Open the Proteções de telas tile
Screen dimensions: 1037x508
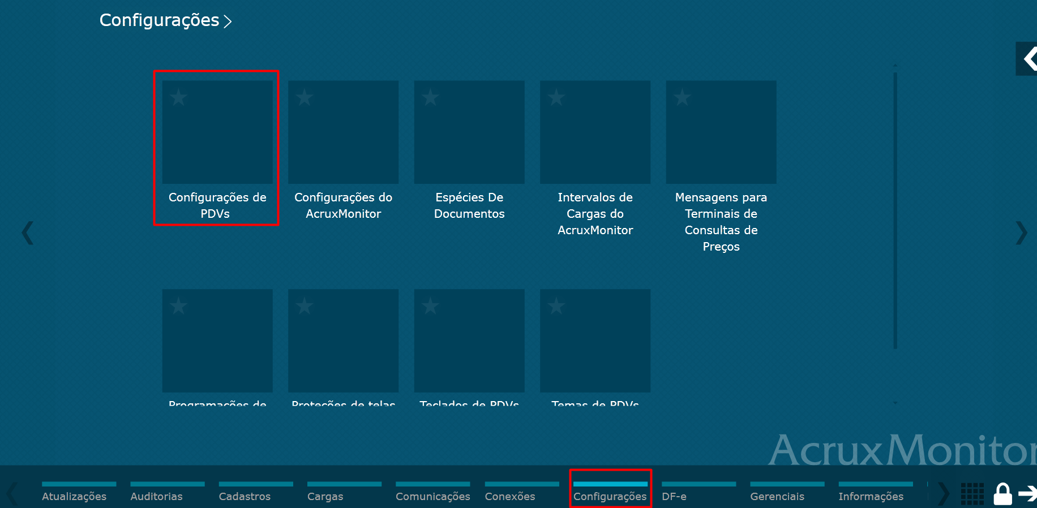click(344, 341)
